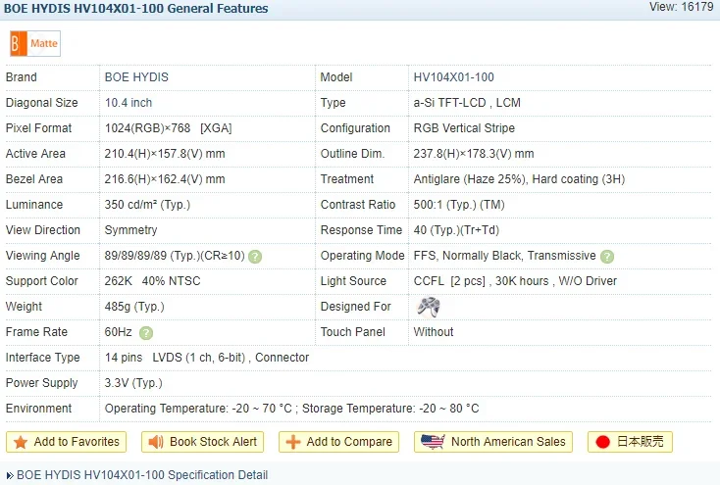Image resolution: width=720 pixels, height=485 pixels.
Task: Select luminance value 350 cd/m² (Typ.)
Action: tap(147, 205)
